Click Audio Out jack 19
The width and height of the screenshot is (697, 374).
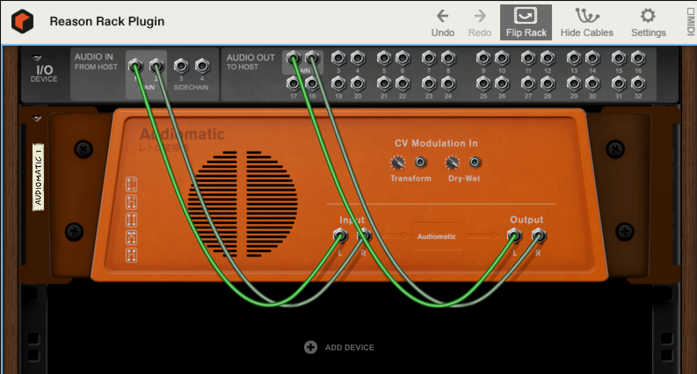coord(338,83)
